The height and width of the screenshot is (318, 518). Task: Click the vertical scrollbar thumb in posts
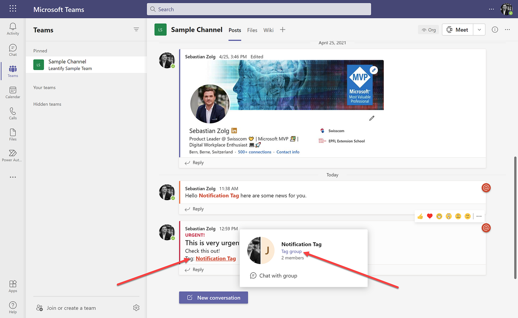point(515,218)
